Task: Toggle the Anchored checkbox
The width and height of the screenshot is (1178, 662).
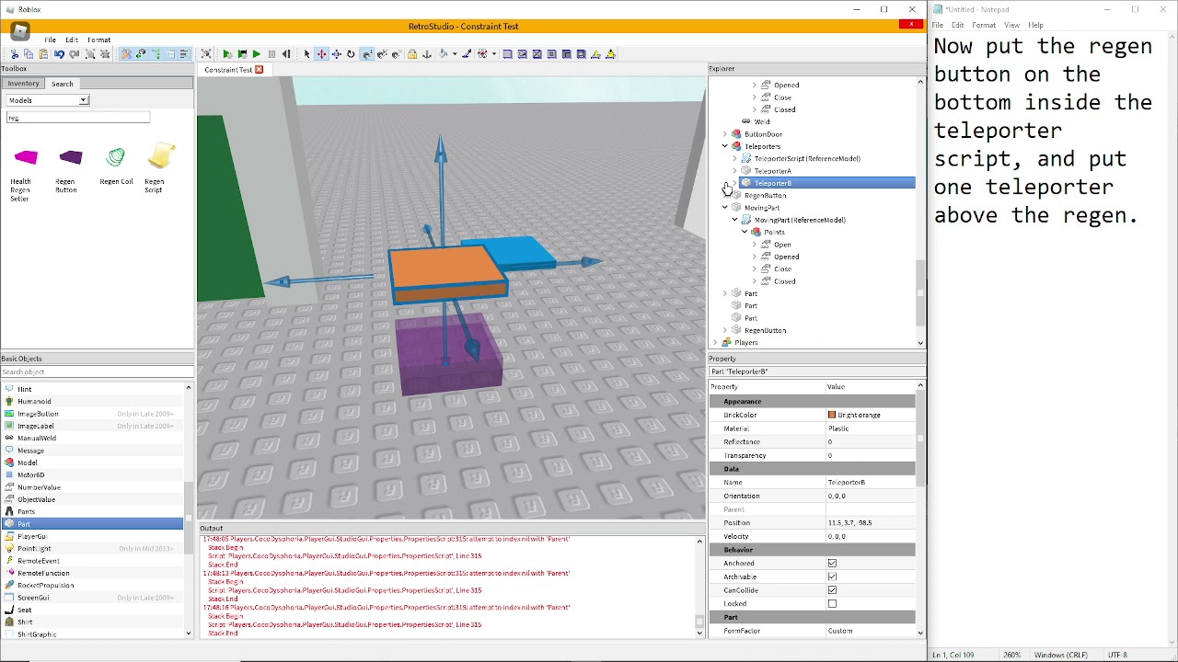Action: (x=832, y=563)
